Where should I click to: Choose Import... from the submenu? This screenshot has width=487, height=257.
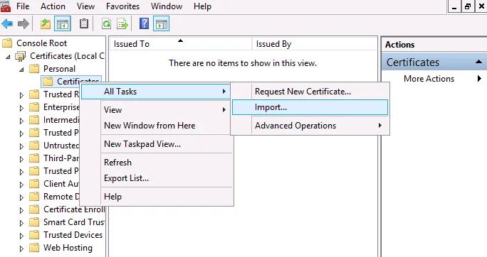click(x=310, y=107)
